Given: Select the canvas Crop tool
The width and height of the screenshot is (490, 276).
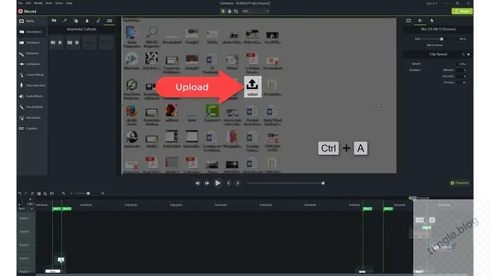Looking at the screenshot, I should tap(236, 11).
